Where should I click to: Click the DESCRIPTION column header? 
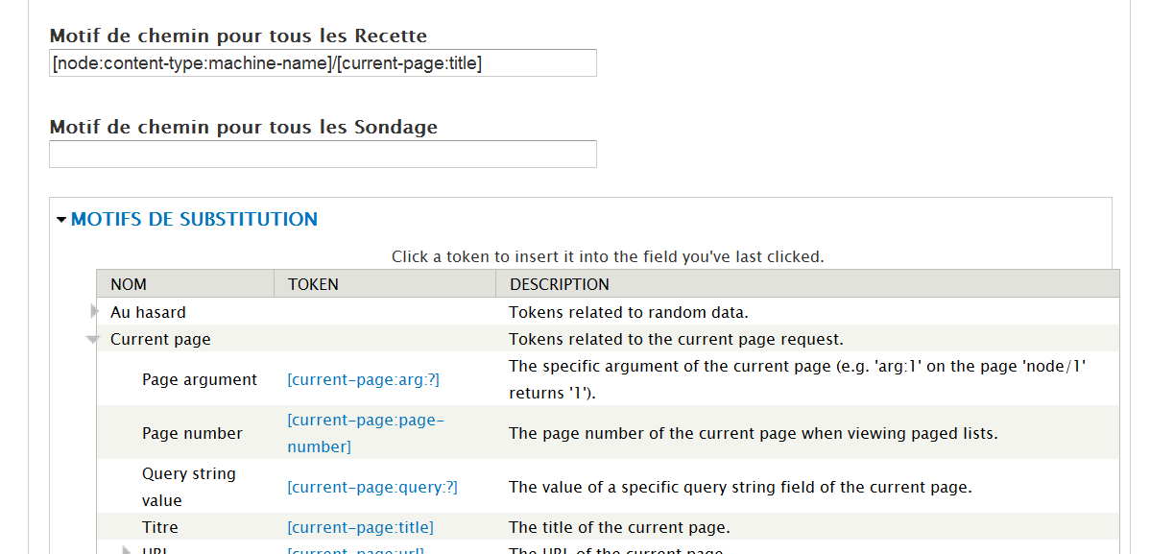click(x=559, y=284)
